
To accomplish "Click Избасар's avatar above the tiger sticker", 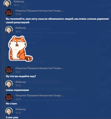I will tap(9, 30).
